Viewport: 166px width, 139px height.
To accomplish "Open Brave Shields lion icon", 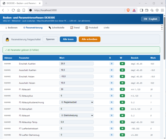I will 128,10.
